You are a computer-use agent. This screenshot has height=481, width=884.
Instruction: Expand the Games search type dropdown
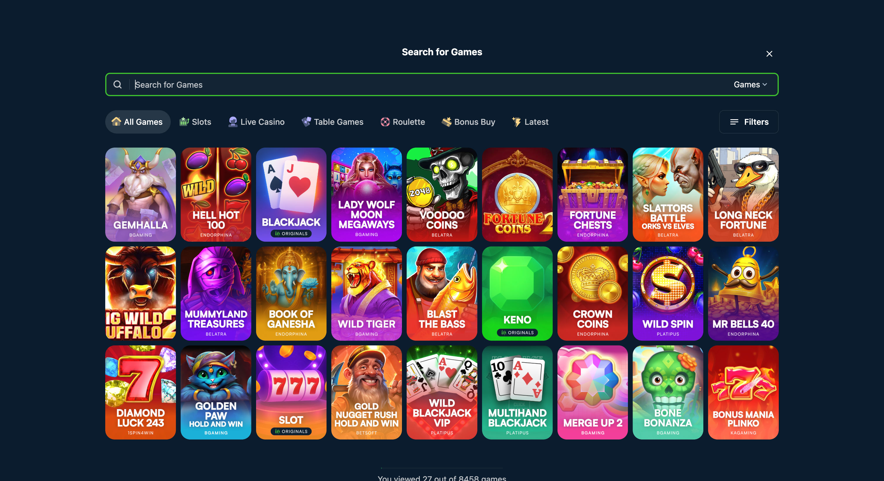coord(750,84)
